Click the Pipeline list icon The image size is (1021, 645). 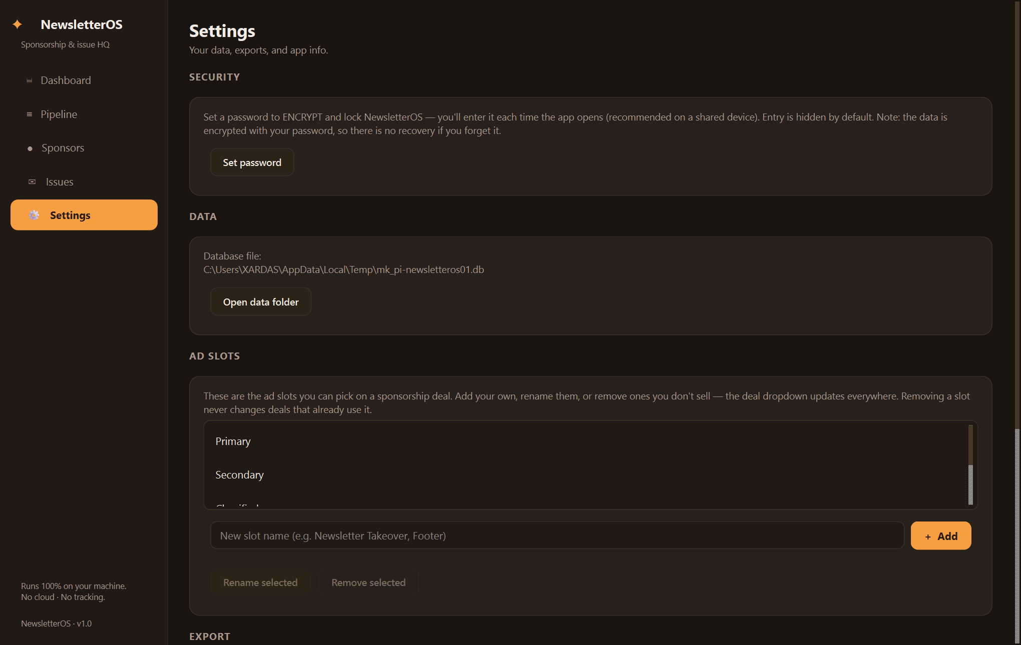[30, 114]
